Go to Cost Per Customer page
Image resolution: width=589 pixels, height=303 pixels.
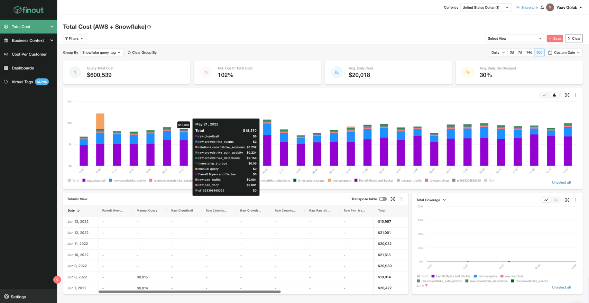click(29, 54)
